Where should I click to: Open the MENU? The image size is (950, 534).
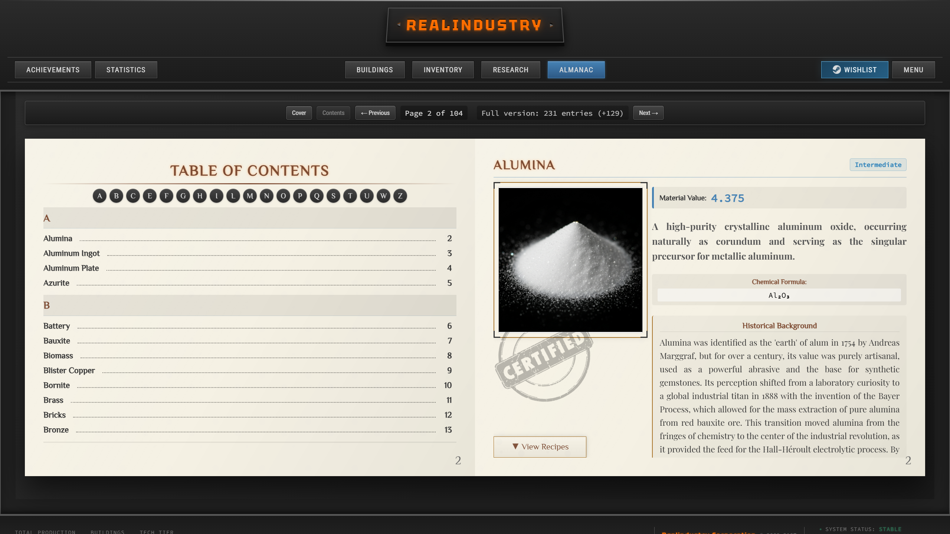click(914, 69)
